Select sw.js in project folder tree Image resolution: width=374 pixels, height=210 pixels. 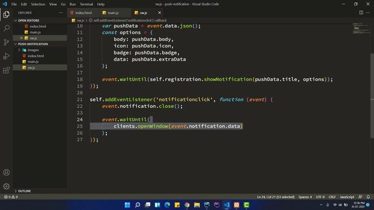[31, 68]
